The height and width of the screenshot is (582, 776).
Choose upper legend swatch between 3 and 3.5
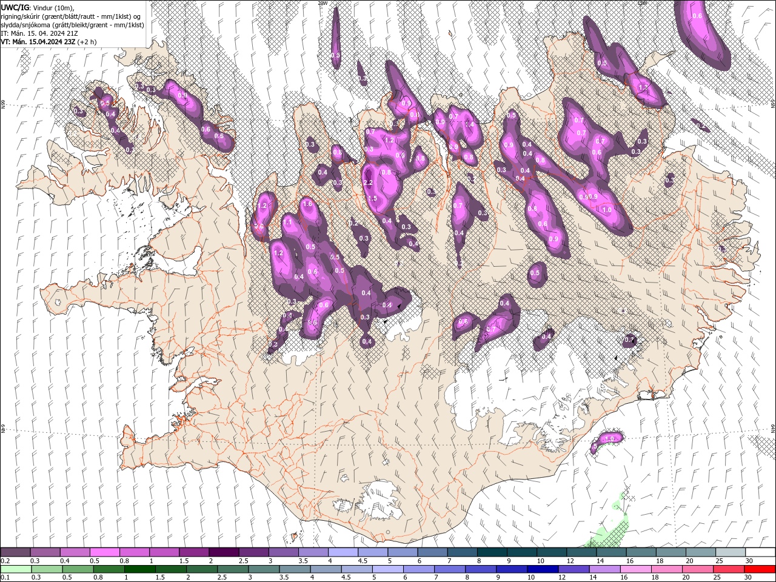[x=283, y=552]
